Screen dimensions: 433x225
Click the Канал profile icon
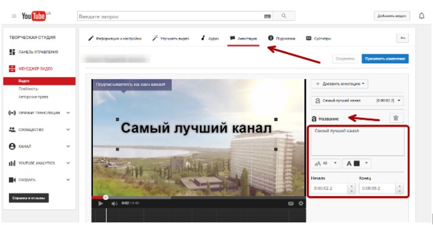12,146
